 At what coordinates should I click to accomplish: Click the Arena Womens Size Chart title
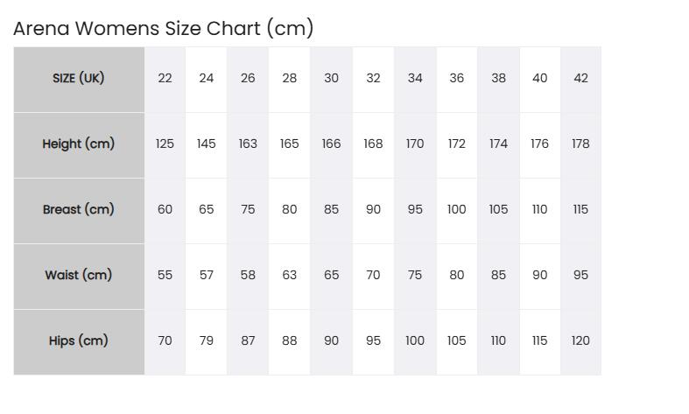(x=163, y=29)
